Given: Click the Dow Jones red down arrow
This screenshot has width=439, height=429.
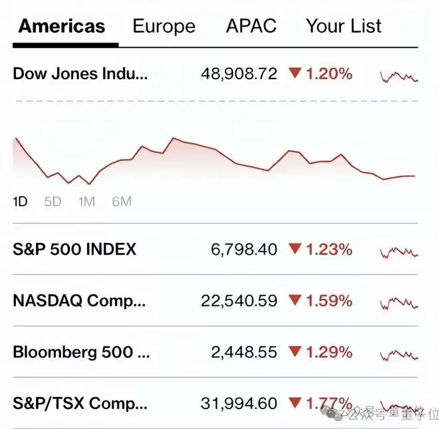Looking at the screenshot, I should coord(295,74).
